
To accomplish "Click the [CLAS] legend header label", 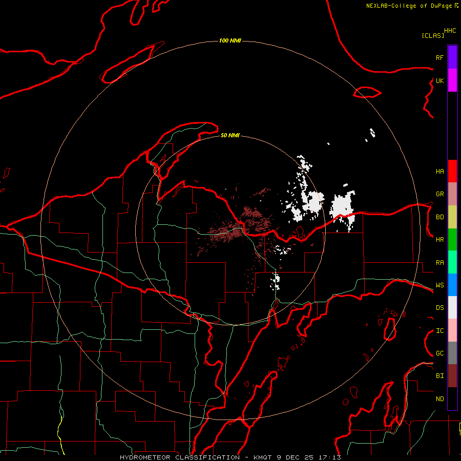I will [433, 35].
